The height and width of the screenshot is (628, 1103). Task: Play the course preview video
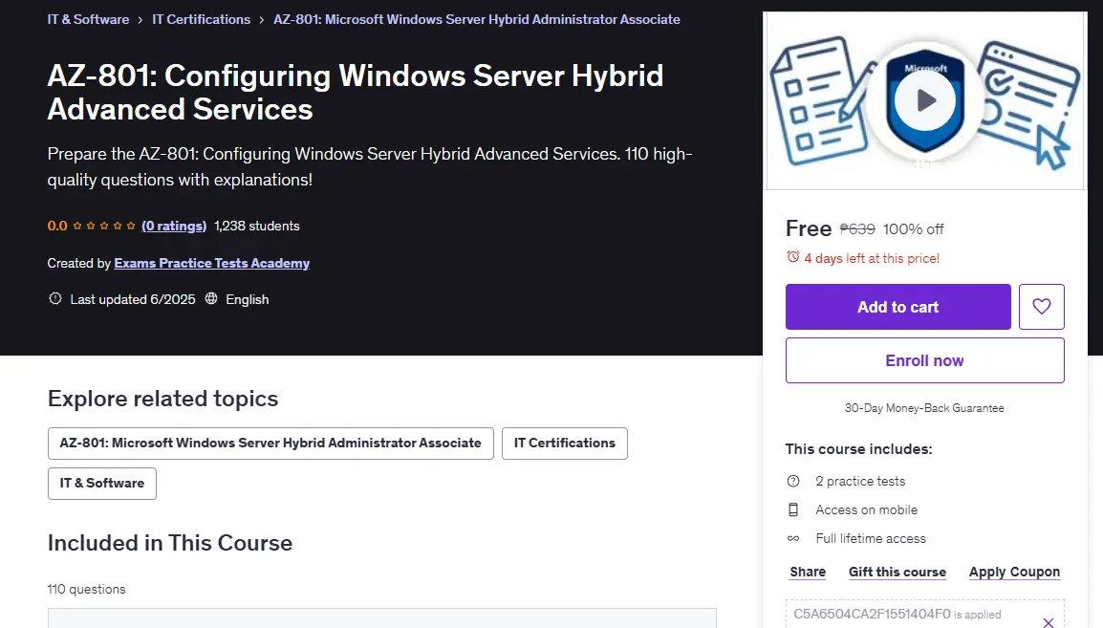[925, 100]
